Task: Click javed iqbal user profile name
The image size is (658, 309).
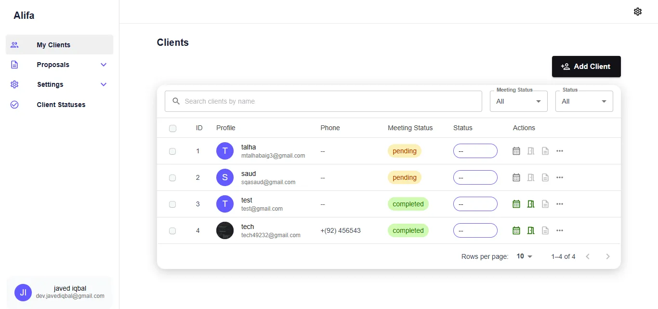Action: 70,288
